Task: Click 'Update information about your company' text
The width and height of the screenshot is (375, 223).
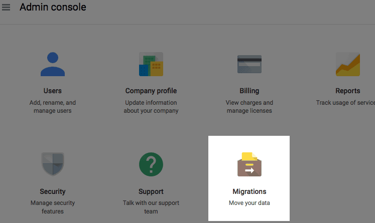Action: point(151,107)
